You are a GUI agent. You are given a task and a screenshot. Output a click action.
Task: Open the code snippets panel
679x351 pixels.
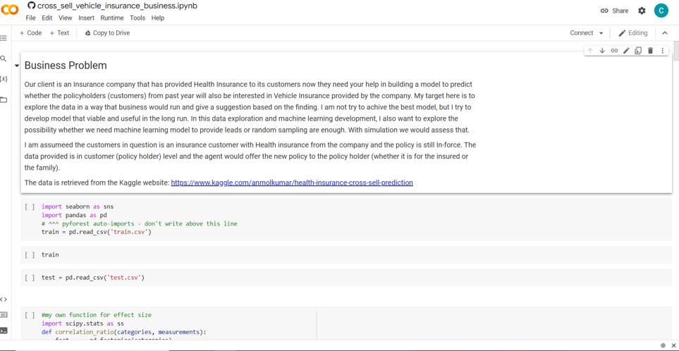(4, 300)
